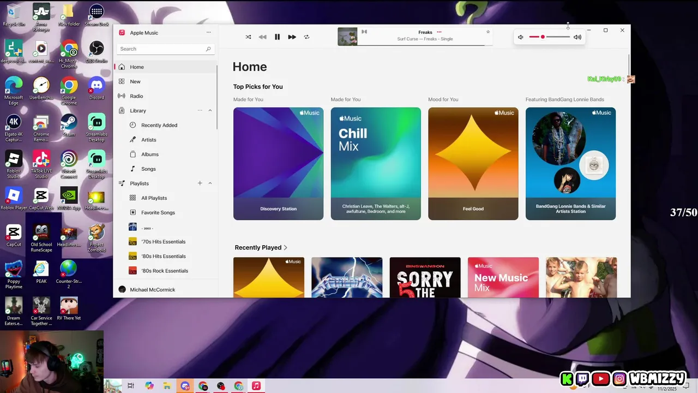Open the Stream Deck desktop icon
698x393 pixels.
(x=97, y=15)
